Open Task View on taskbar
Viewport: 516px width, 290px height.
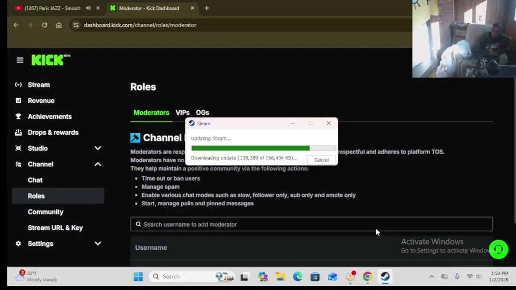pyautogui.click(x=244, y=277)
